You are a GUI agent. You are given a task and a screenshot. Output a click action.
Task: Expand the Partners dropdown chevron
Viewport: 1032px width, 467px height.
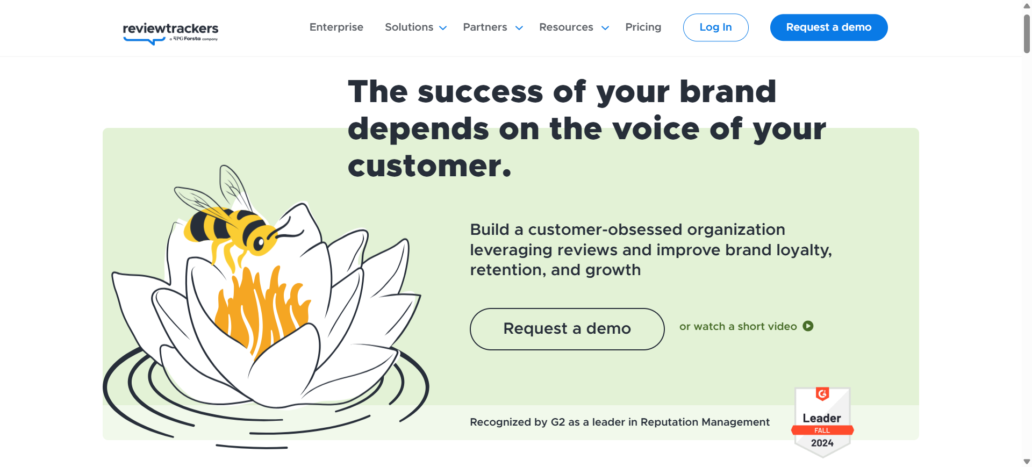[x=519, y=28]
